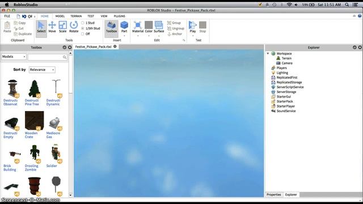
Task: Open the help question mark icon
Action: pos(360,16)
